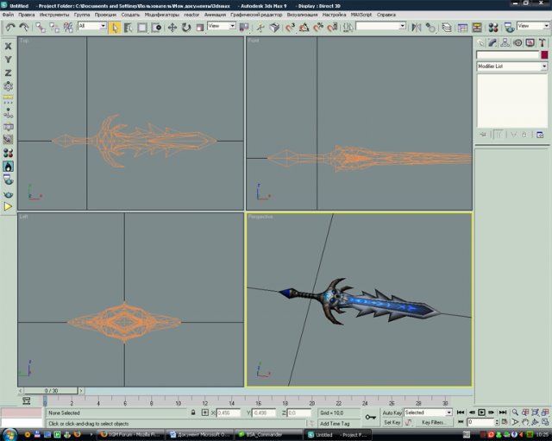552x441 pixels.
Task: Switch to the Utilities hammer tab
Action: coord(543,43)
